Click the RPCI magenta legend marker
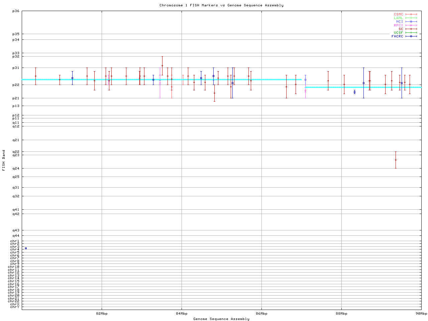Image resolution: width=428 pixels, height=321 pixels. pyautogui.click(x=411, y=25)
